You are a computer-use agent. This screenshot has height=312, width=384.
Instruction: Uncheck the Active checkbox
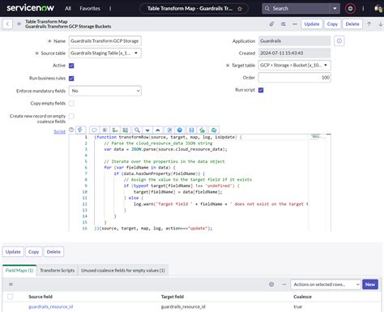click(x=71, y=66)
